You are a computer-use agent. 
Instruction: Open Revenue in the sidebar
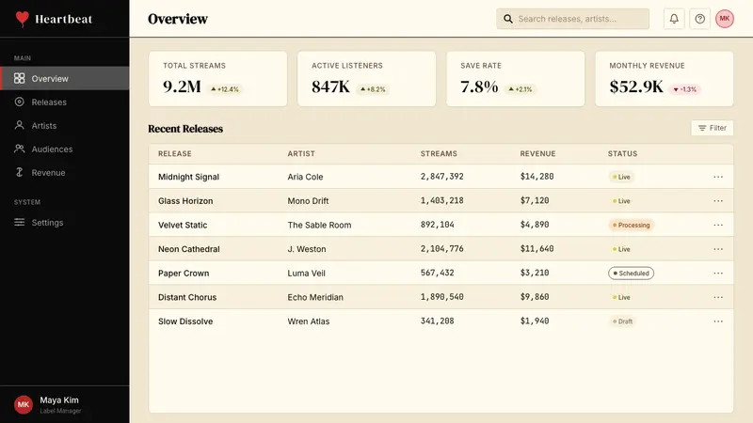pos(65,172)
